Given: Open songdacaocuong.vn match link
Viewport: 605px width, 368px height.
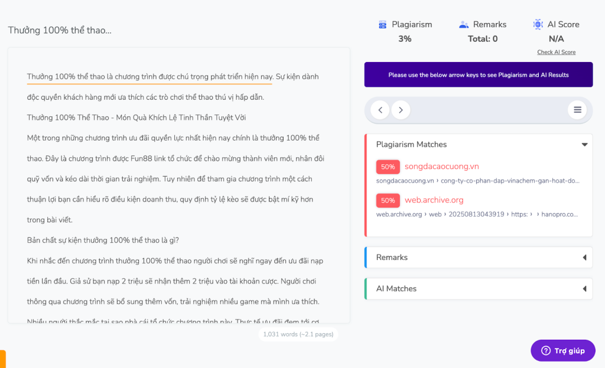Looking at the screenshot, I should pyautogui.click(x=441, y=167).
